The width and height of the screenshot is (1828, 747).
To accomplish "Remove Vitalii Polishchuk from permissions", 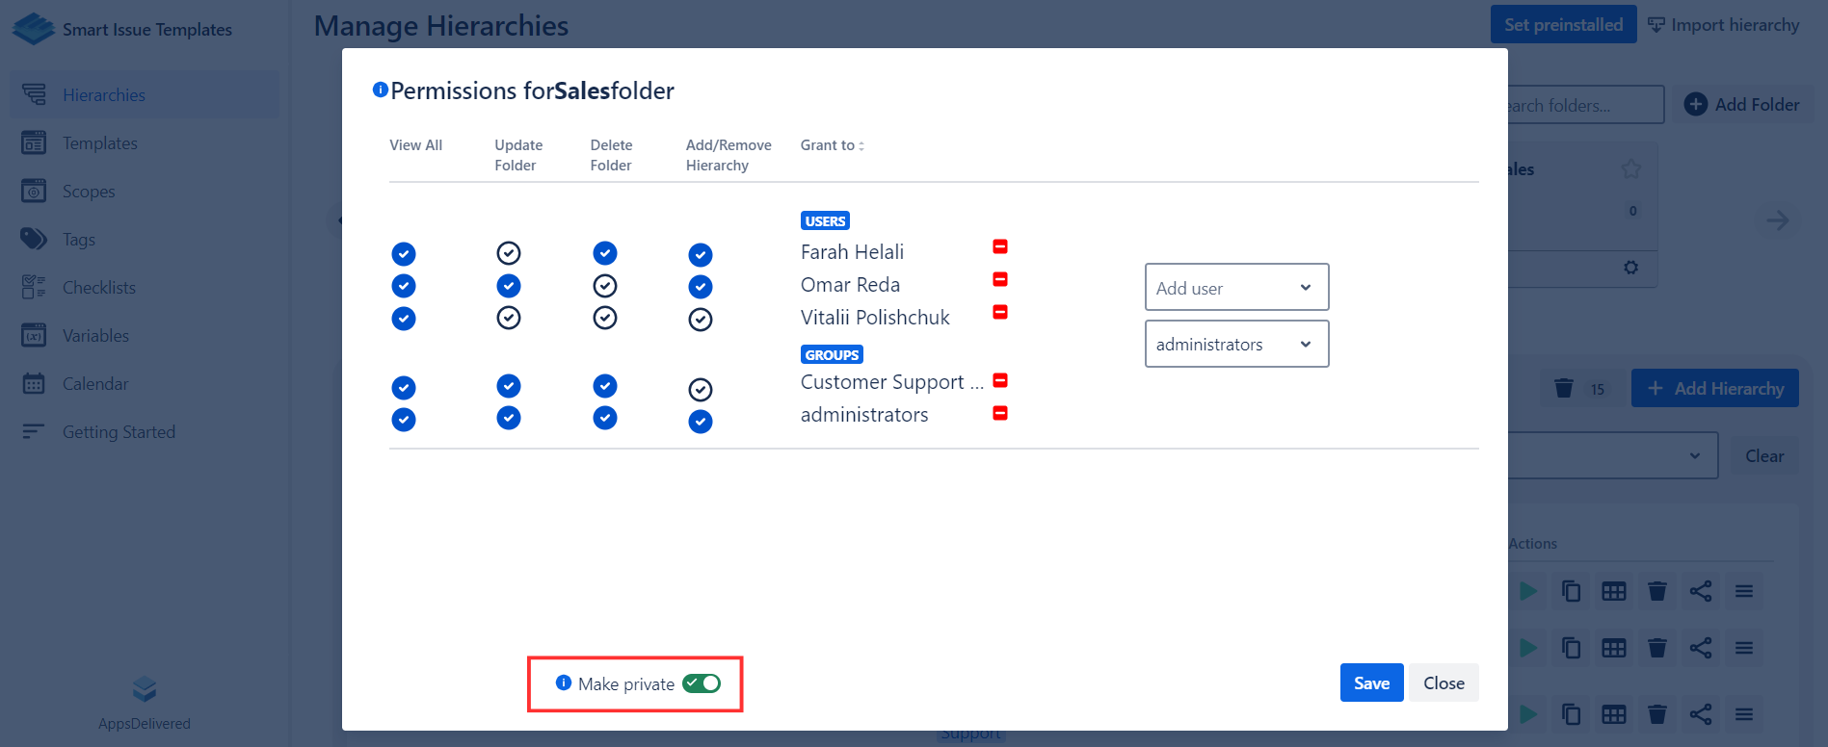I will coord(1000,313).
